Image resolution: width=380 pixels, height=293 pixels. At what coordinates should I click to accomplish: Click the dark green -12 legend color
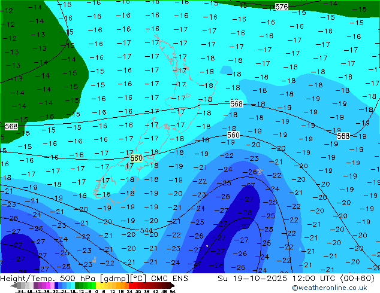77,285
